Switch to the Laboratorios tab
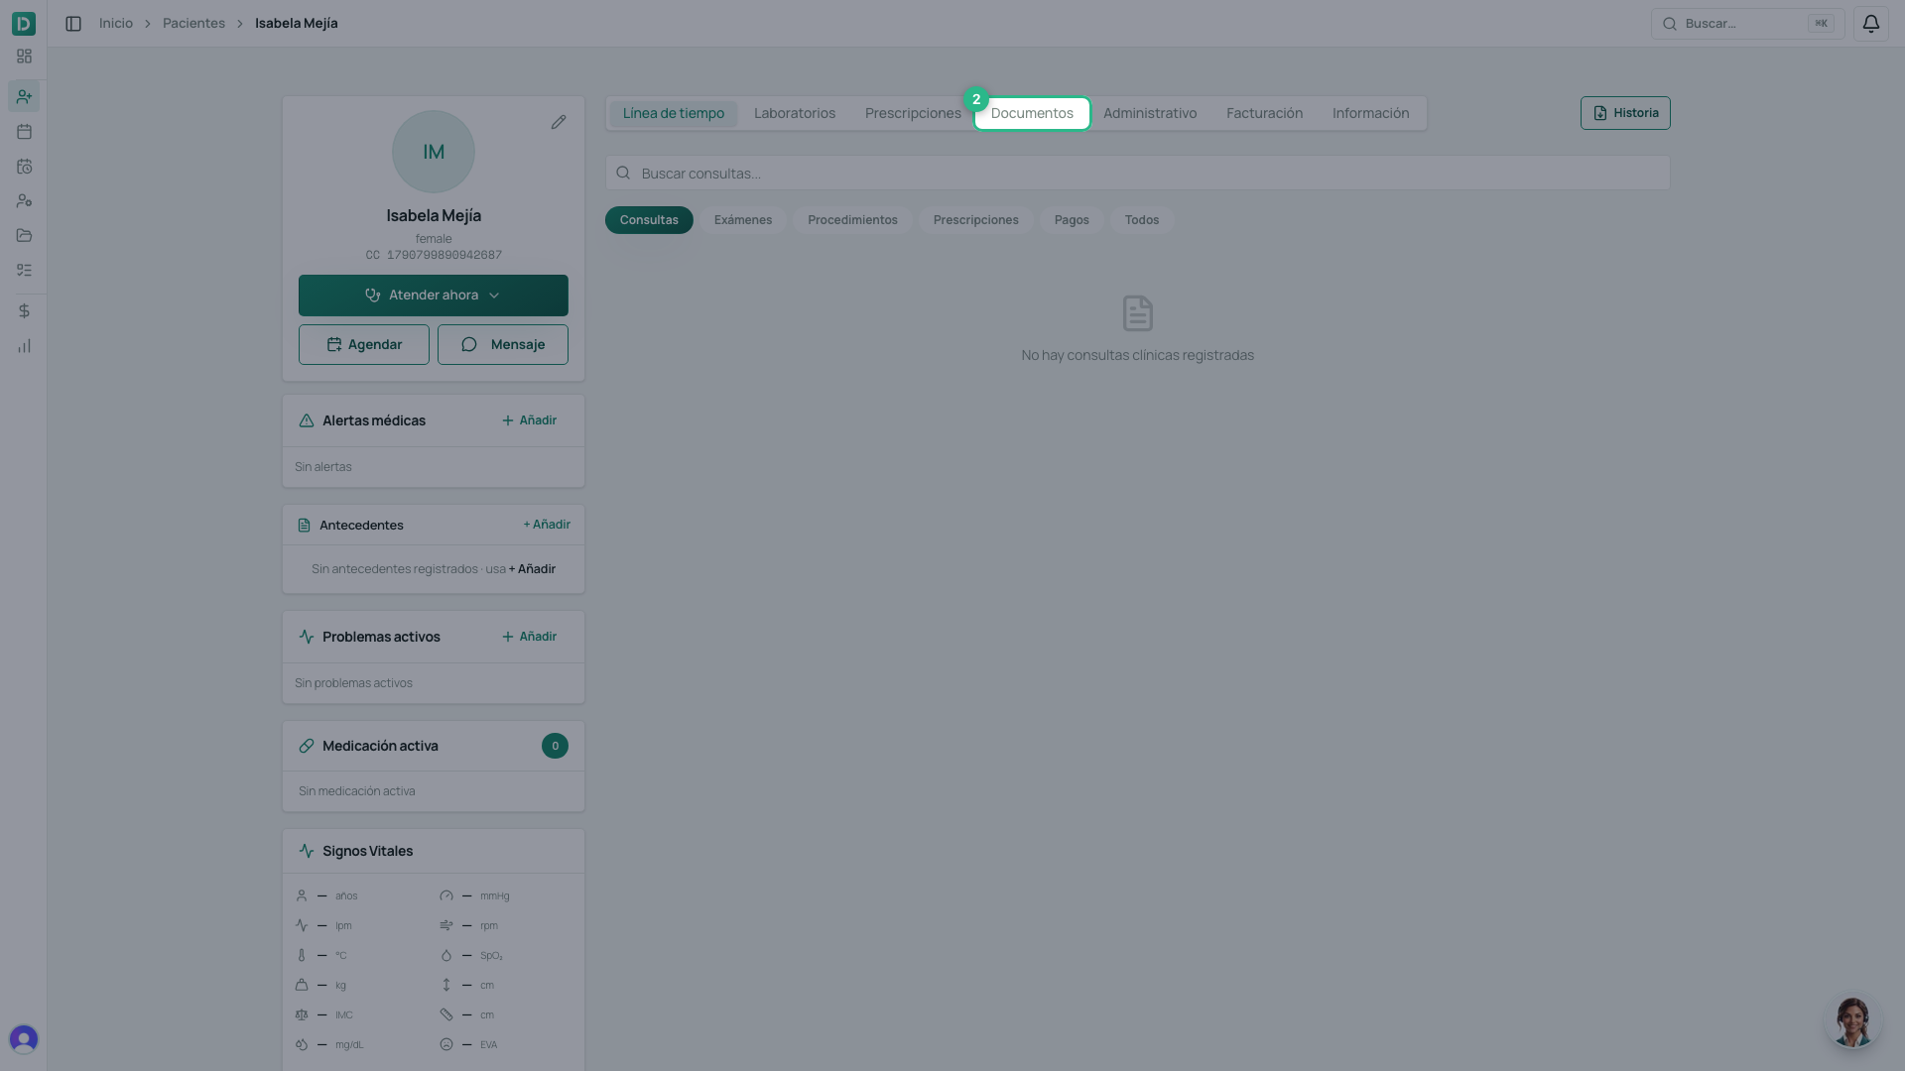Viewport: 1905px width, 1071px height. pos(795,113)
